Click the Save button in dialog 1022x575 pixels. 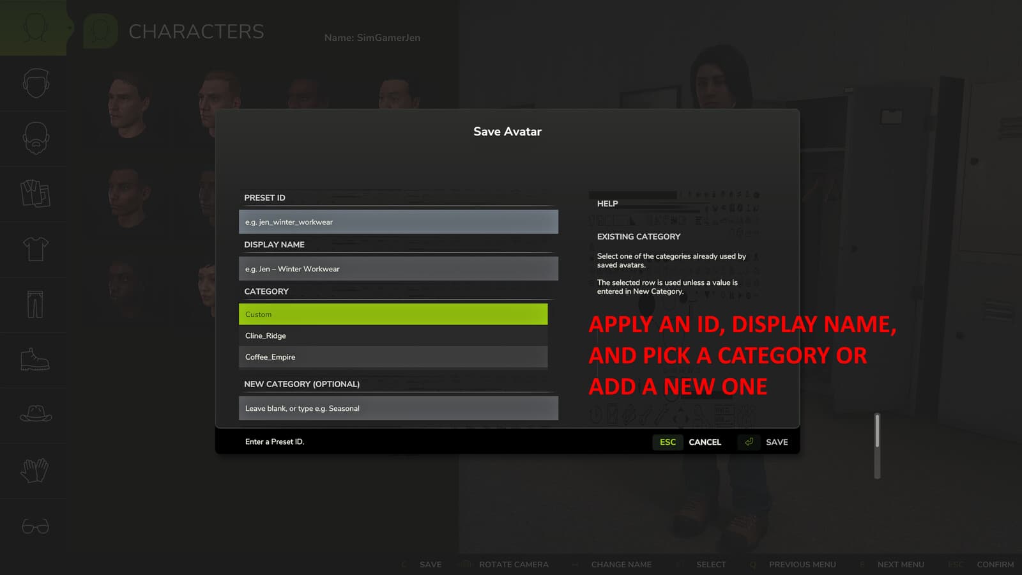point(777,442)
